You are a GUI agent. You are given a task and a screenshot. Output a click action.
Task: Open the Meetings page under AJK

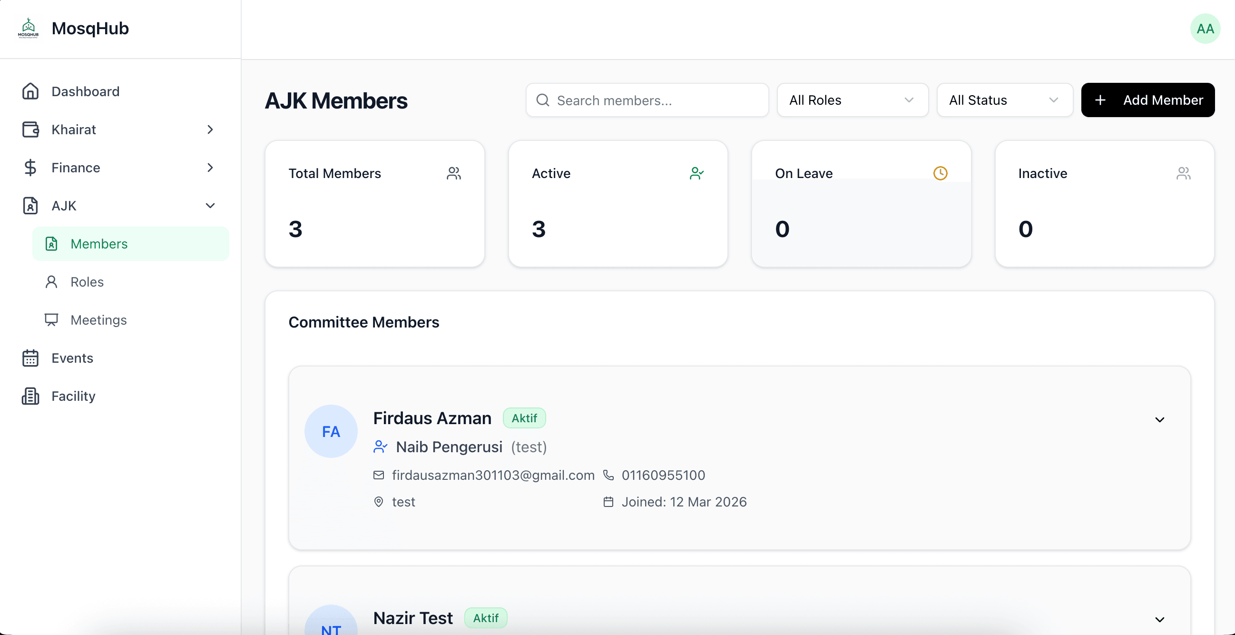(130, 320)
